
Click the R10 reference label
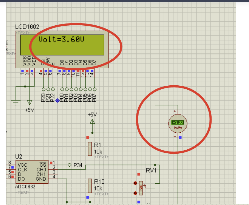[99, 182]
